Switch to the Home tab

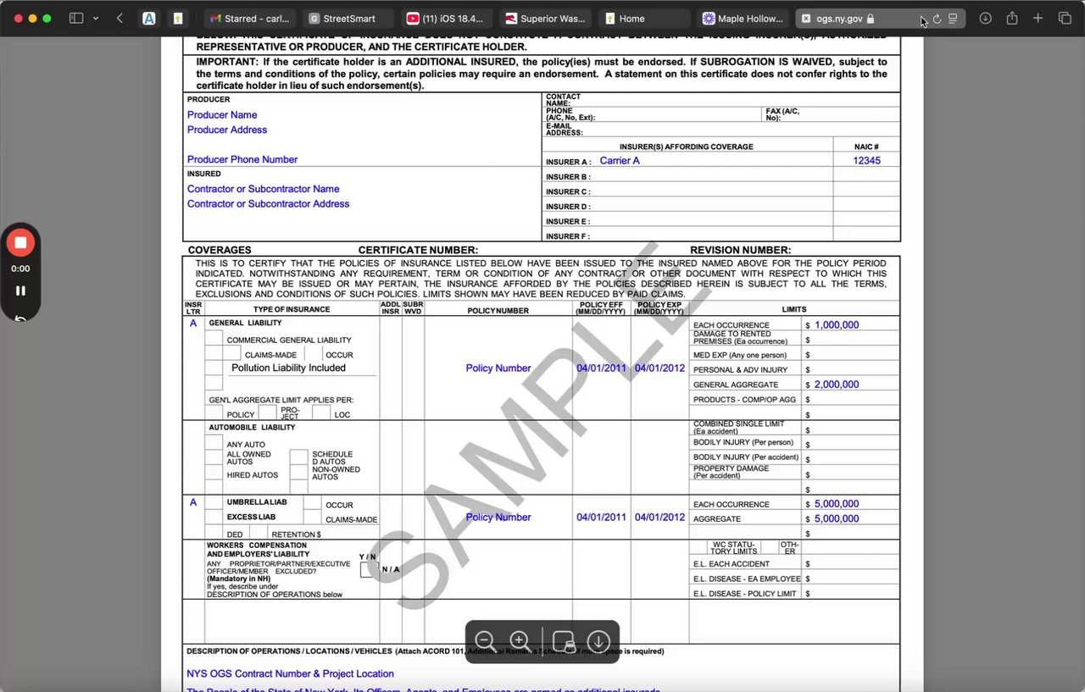point(643,18)
